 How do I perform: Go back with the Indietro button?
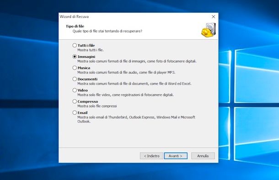coord(151,156)
